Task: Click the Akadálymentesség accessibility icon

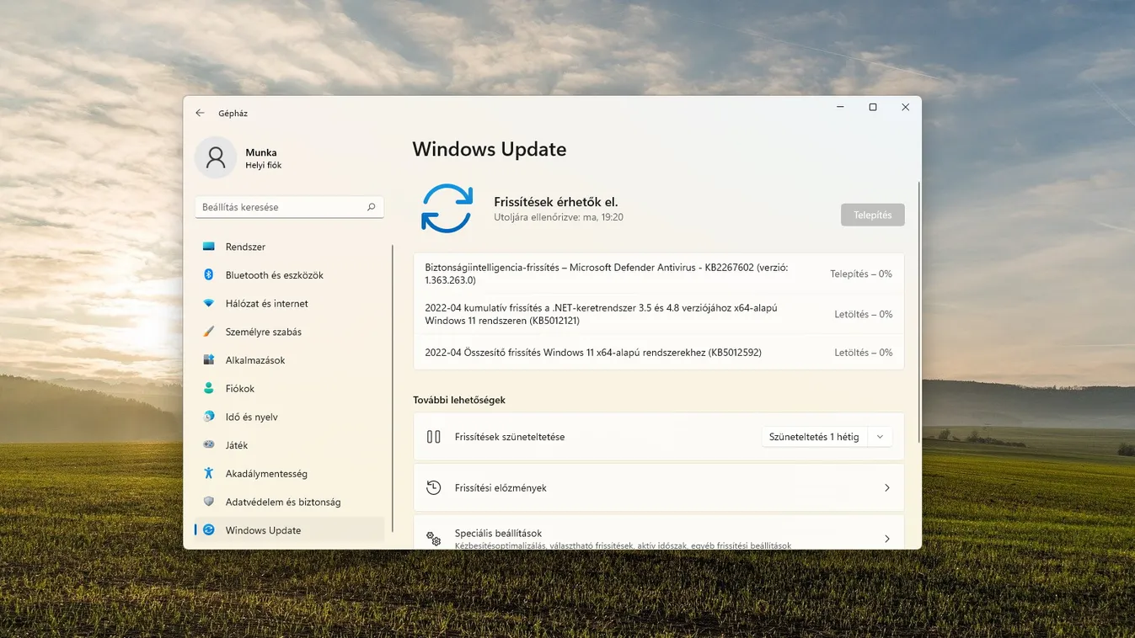Action: [208, 474]
